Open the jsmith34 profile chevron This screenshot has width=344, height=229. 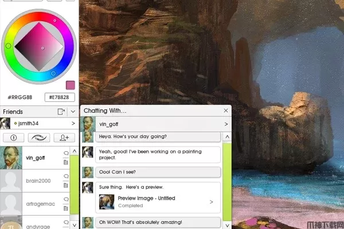73,124
